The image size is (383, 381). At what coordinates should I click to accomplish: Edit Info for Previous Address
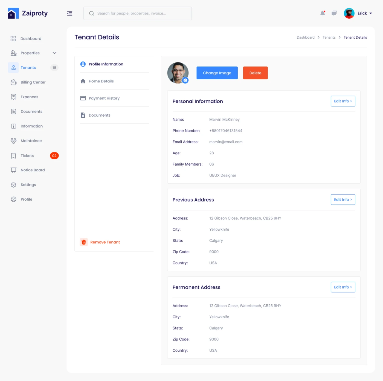point(343,200)
